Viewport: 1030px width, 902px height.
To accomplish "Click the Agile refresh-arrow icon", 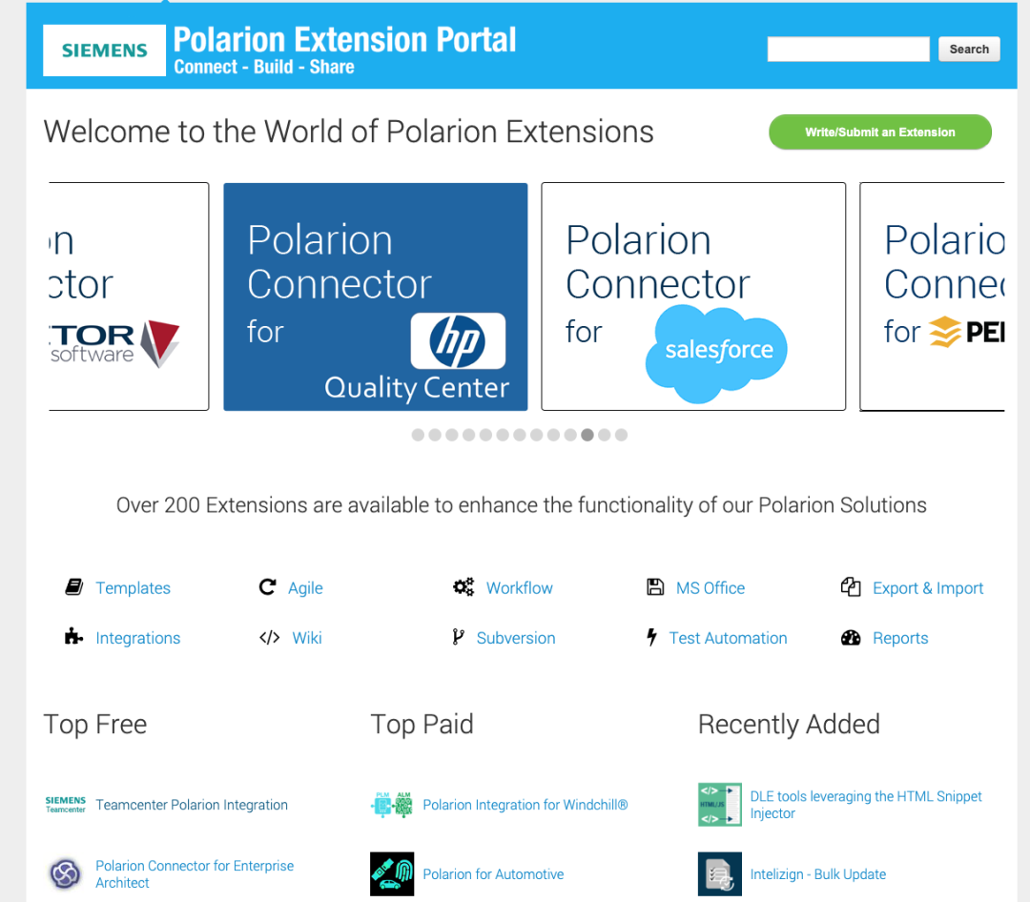I will coord(267,587).
